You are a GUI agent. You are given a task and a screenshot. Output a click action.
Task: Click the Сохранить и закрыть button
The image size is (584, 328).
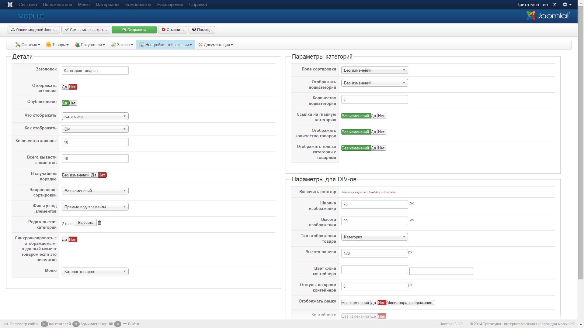click(86, 30)
